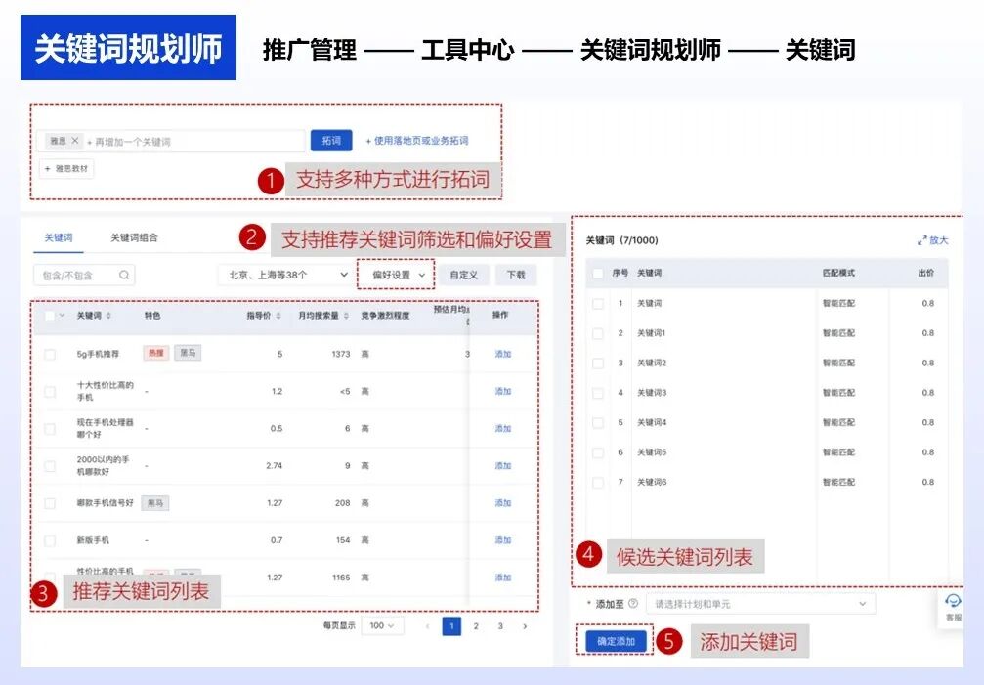The image size is (984, 685).
Task: Expand the 偏好设置 dropdown
Action: click(x=395, y=275)
